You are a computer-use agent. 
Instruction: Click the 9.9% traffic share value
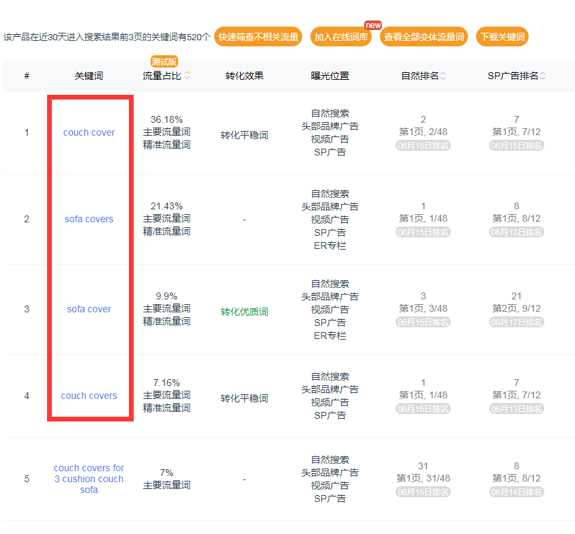[166, 296]
